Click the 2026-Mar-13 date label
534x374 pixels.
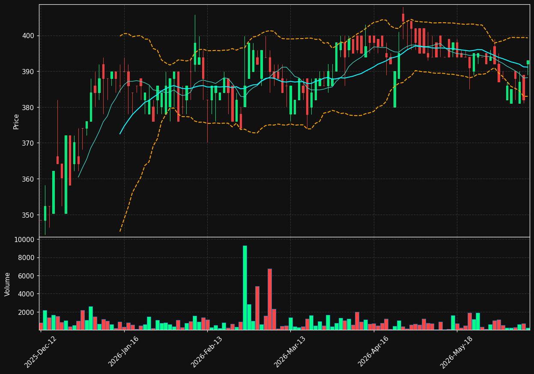tap(290, 352)
